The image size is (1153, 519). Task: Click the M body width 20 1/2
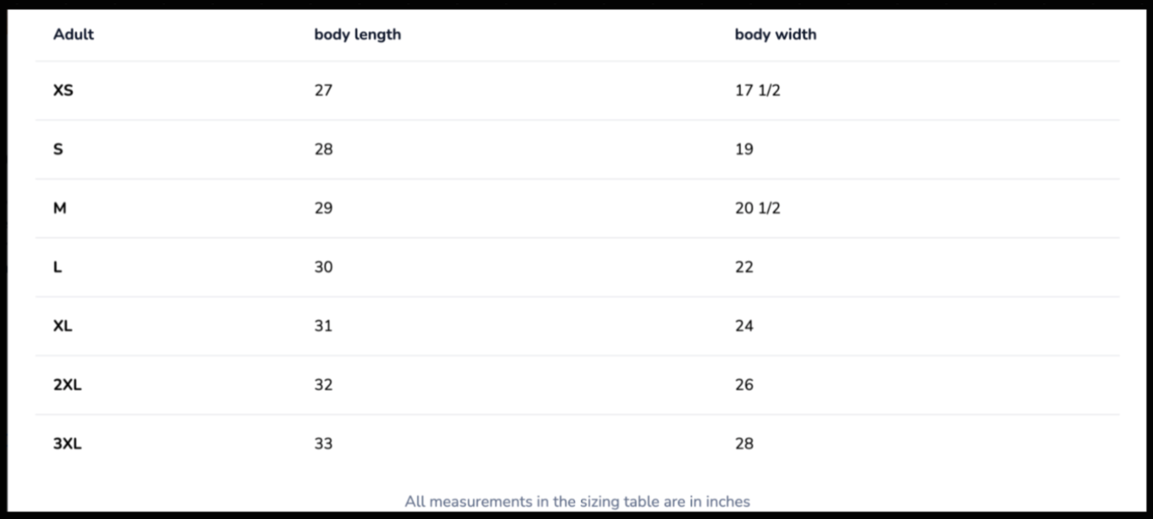(757, 208)
